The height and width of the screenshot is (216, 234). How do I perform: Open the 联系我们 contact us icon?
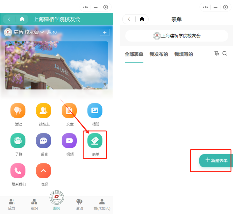click(18, 171)
